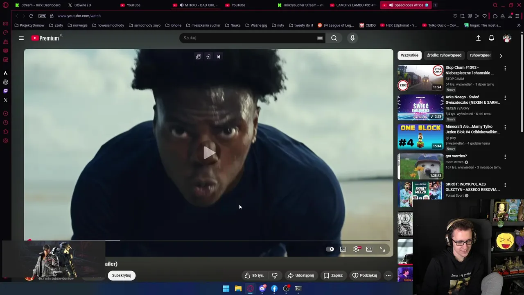
Task: Open the Windows Start button
Action: [226, 288]
